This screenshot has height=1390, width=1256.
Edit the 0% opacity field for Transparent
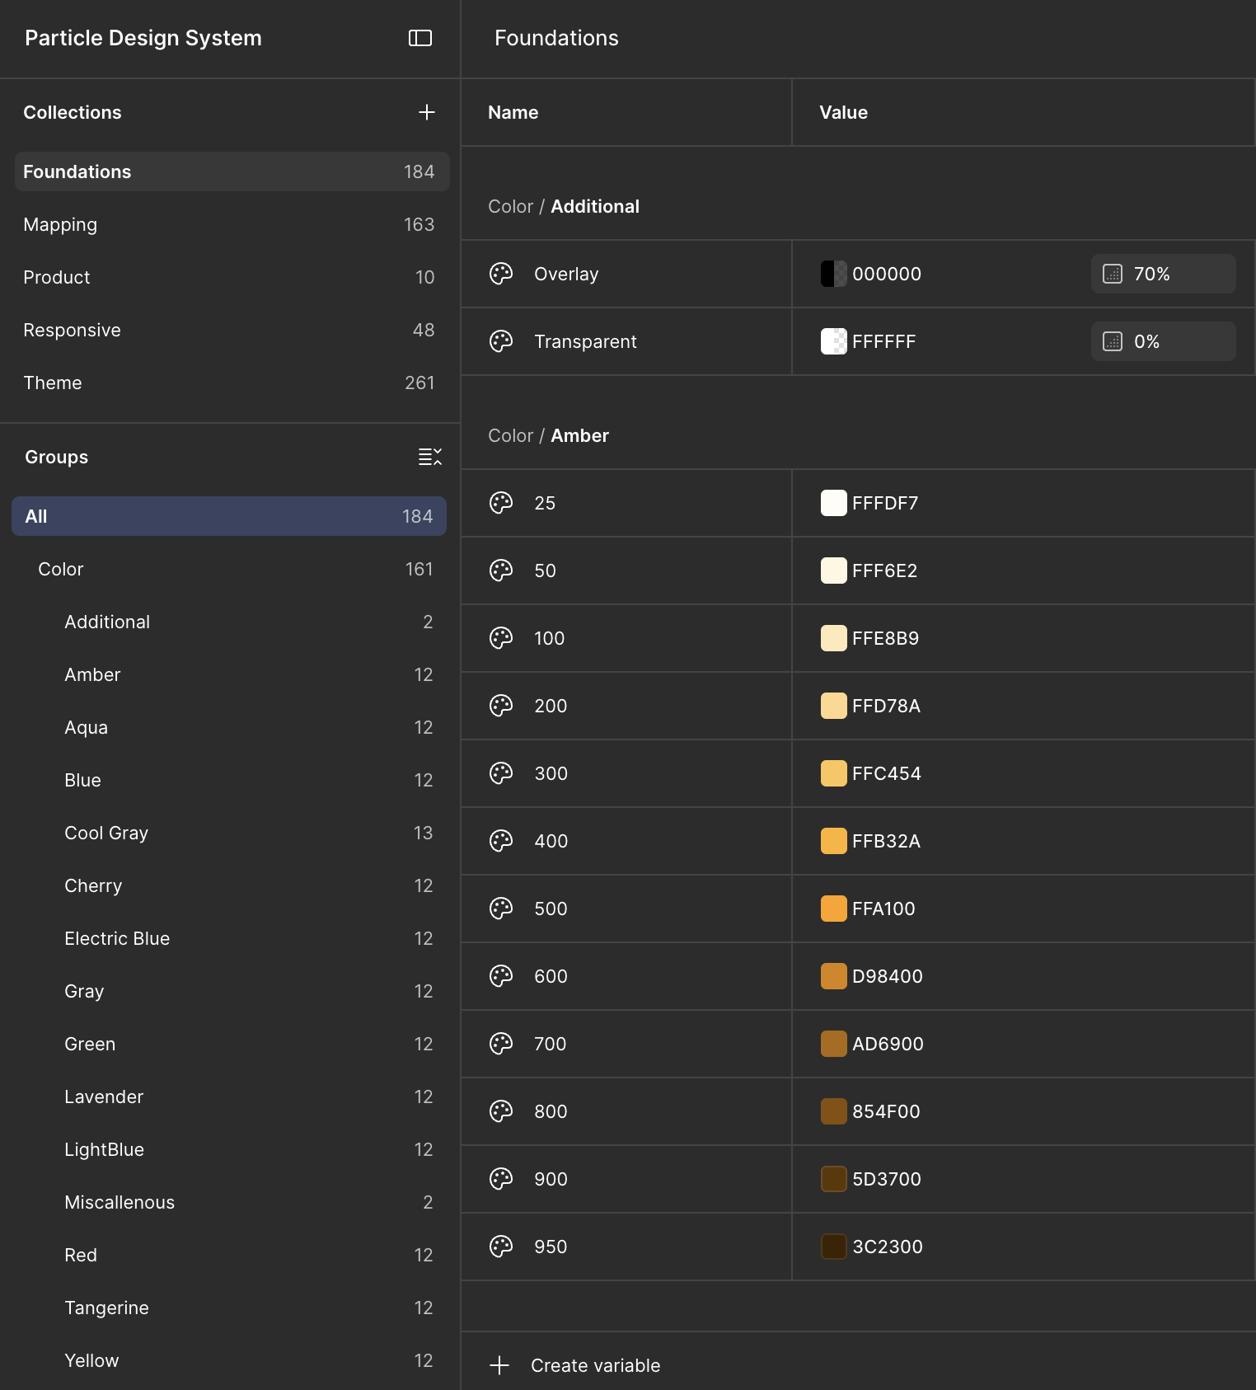(1164, 341)
